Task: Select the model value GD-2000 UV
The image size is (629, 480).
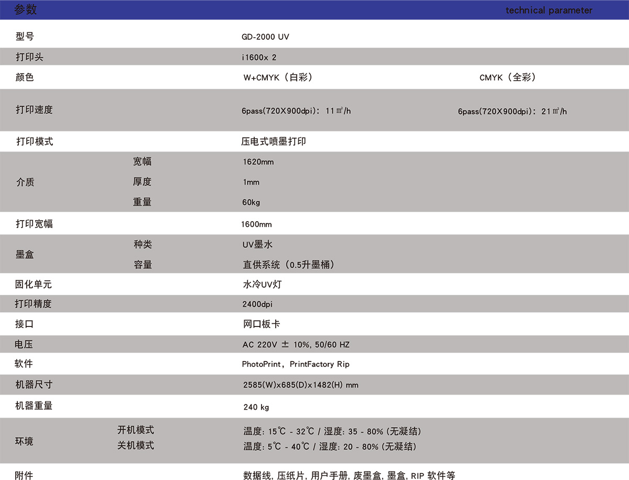Action: [265, 37]
